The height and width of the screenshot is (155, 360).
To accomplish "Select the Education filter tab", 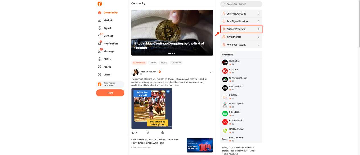I will click(x=176, y=63).
